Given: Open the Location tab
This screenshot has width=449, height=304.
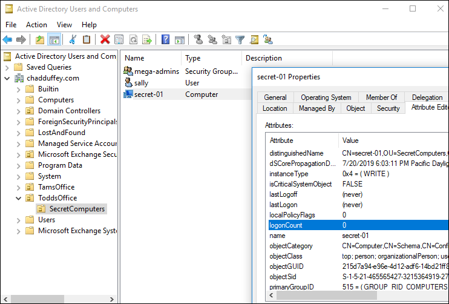Looking at the screenshot, I should point(275,108).
